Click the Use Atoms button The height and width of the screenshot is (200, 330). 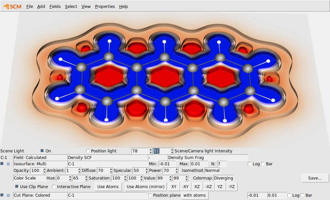(108, 187)
